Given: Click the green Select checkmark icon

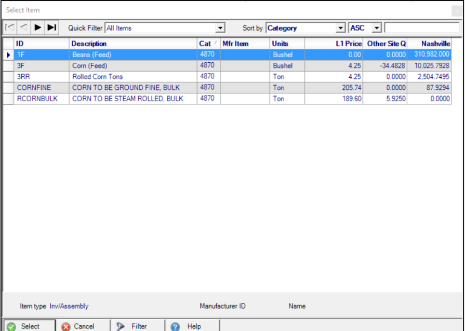Looking at the screenshot, I should (x=11, y=326).
